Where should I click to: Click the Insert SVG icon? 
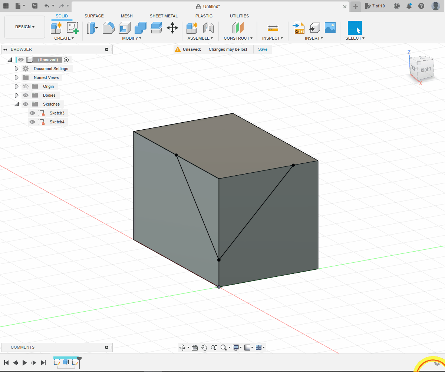(x=298, y=28)
